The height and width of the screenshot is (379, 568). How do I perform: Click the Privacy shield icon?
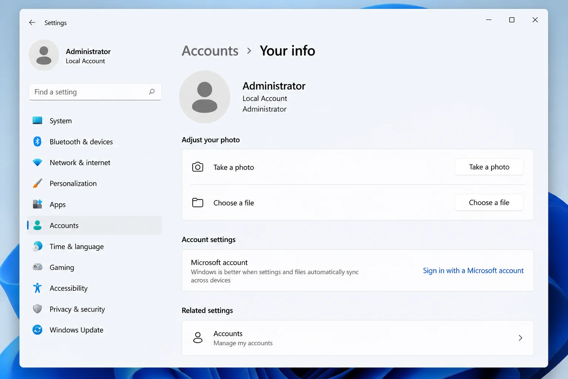[x=37, y=309]
